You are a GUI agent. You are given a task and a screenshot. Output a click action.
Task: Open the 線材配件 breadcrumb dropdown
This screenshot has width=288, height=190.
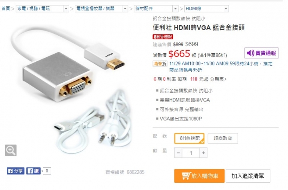click(x=176, y=8)
